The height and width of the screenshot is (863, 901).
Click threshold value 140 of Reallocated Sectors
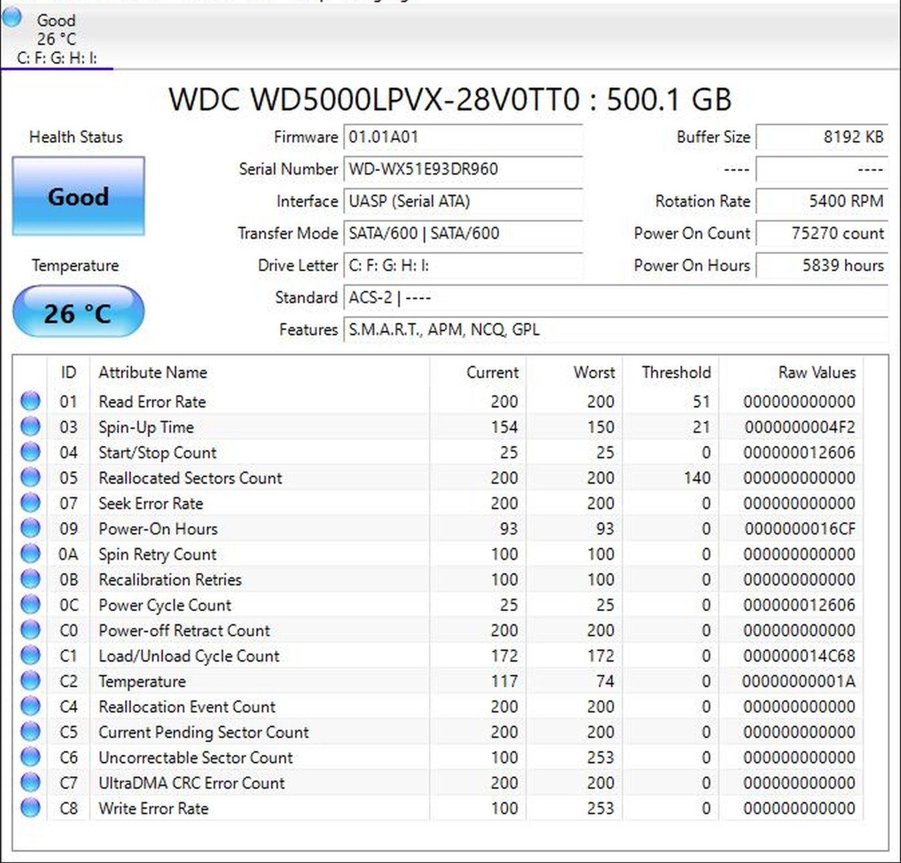(697, 478)
